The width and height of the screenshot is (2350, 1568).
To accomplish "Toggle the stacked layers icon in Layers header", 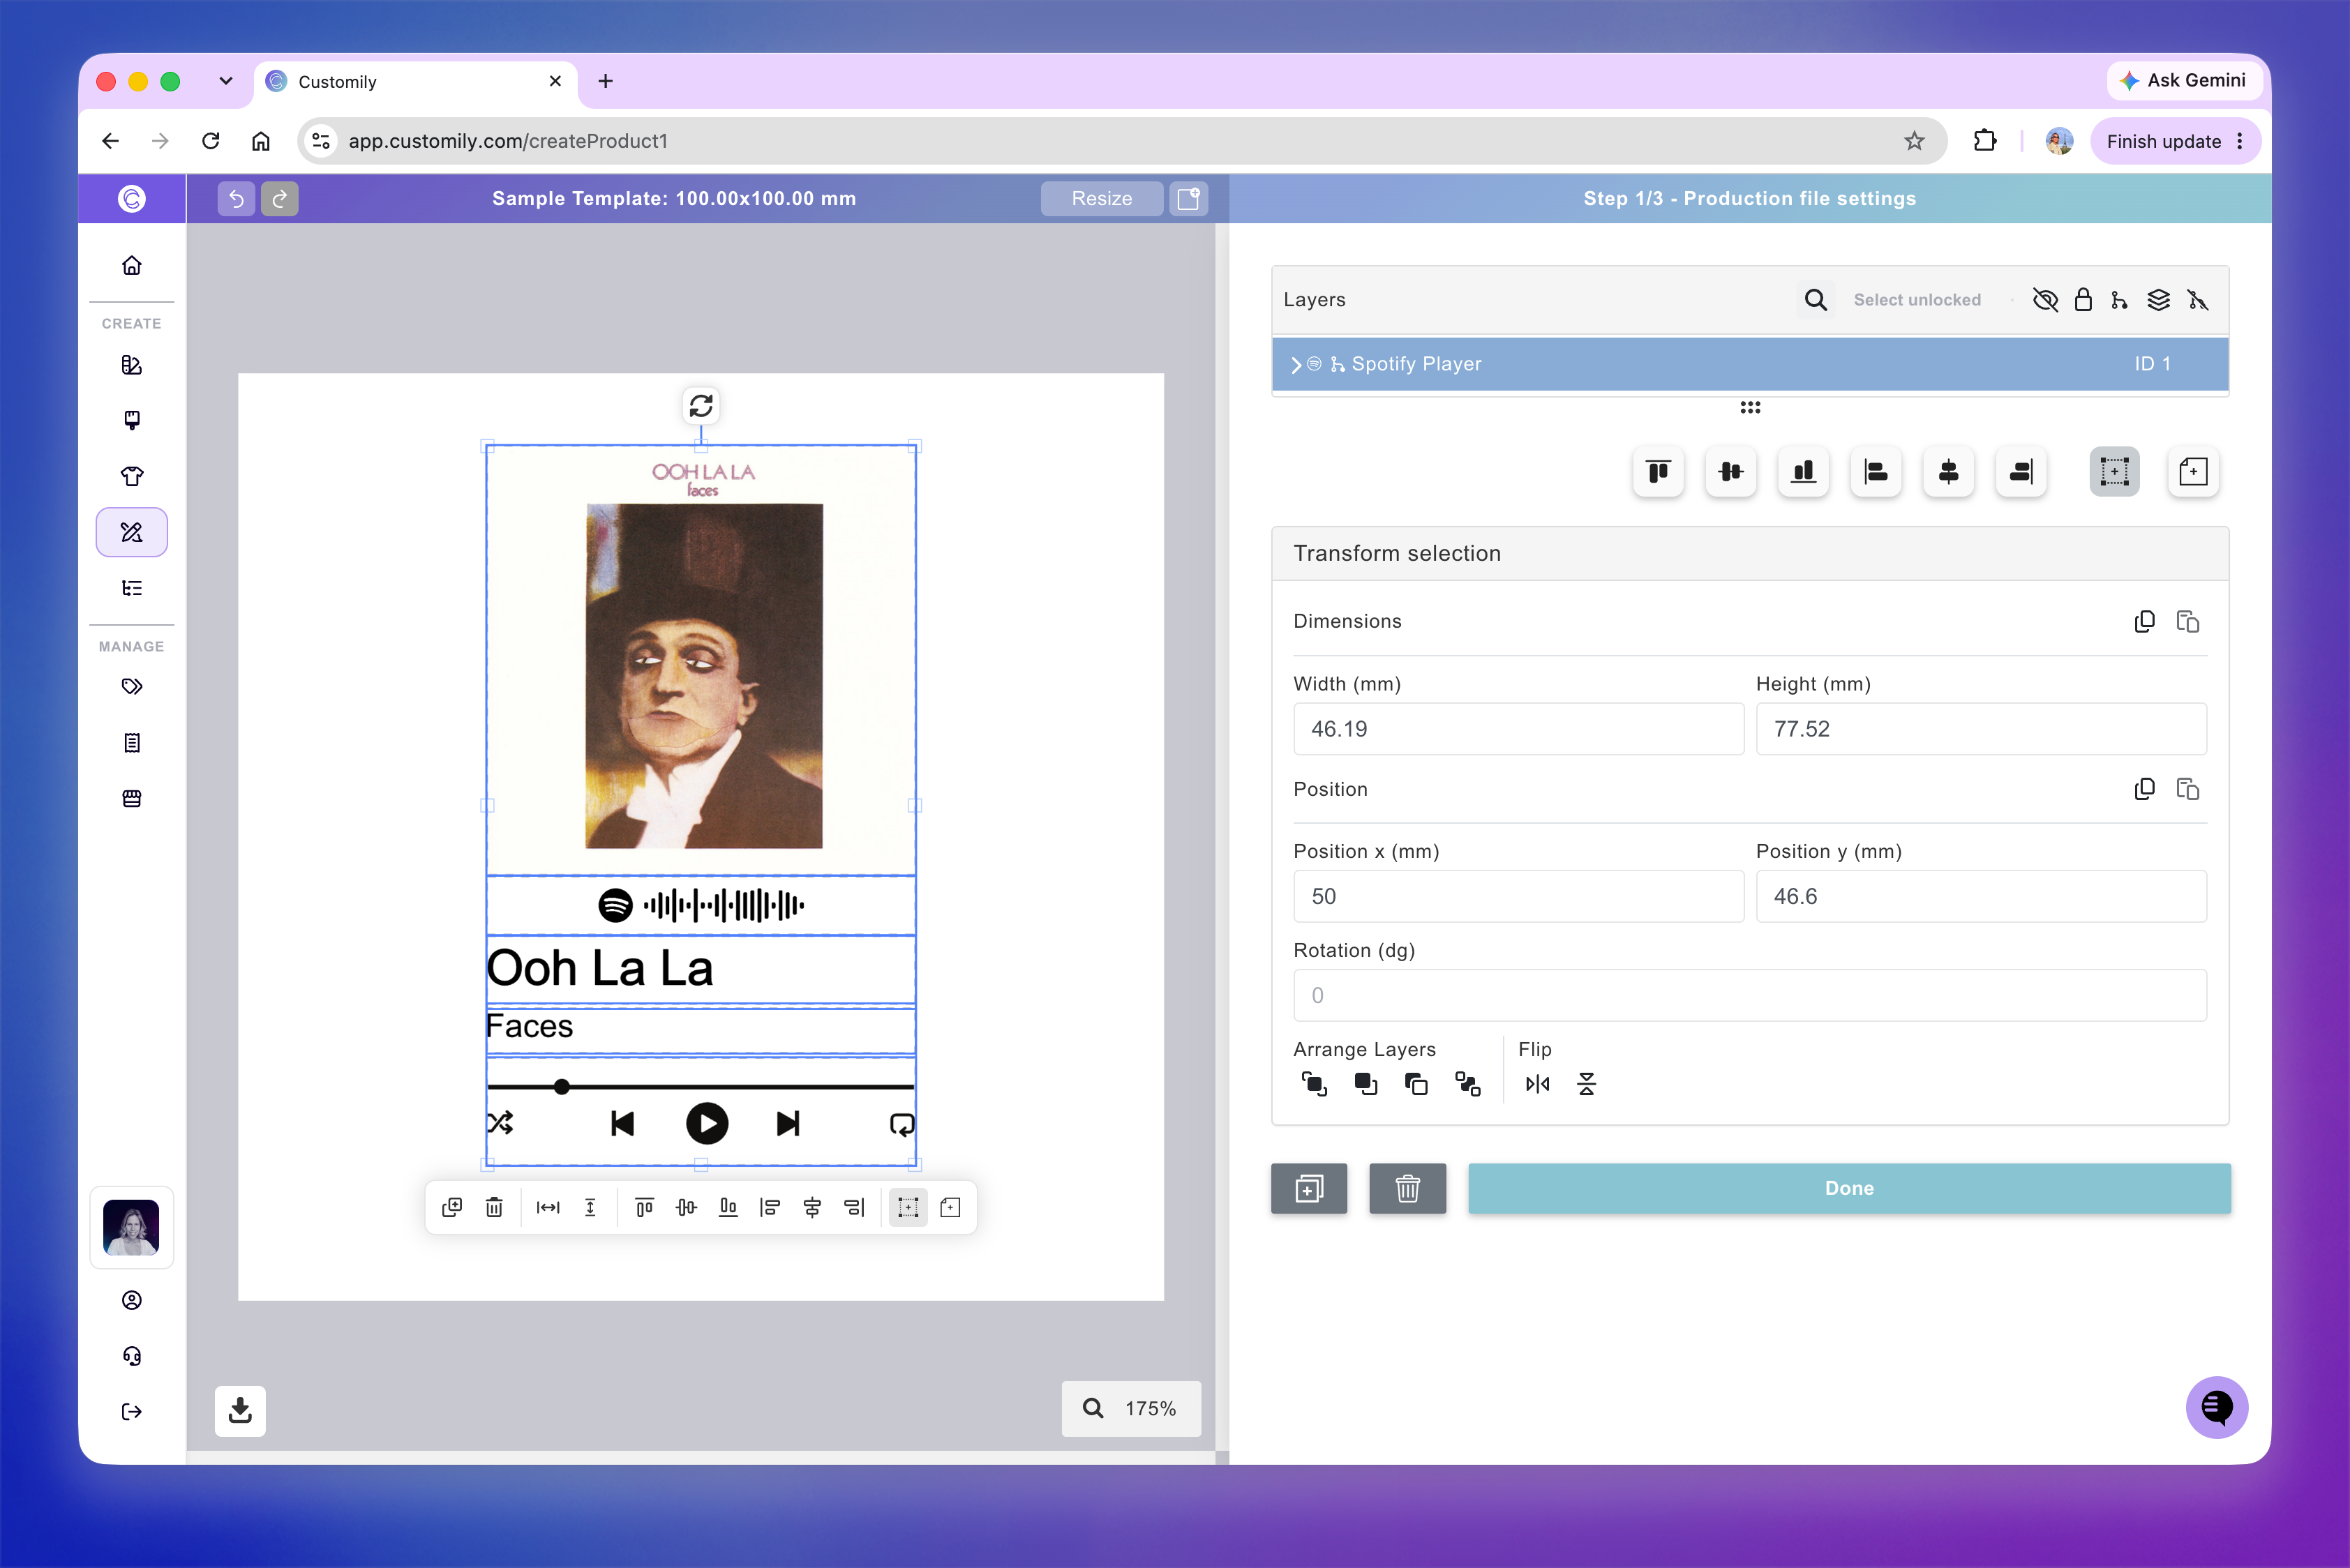I will (x=2159, y=300).
